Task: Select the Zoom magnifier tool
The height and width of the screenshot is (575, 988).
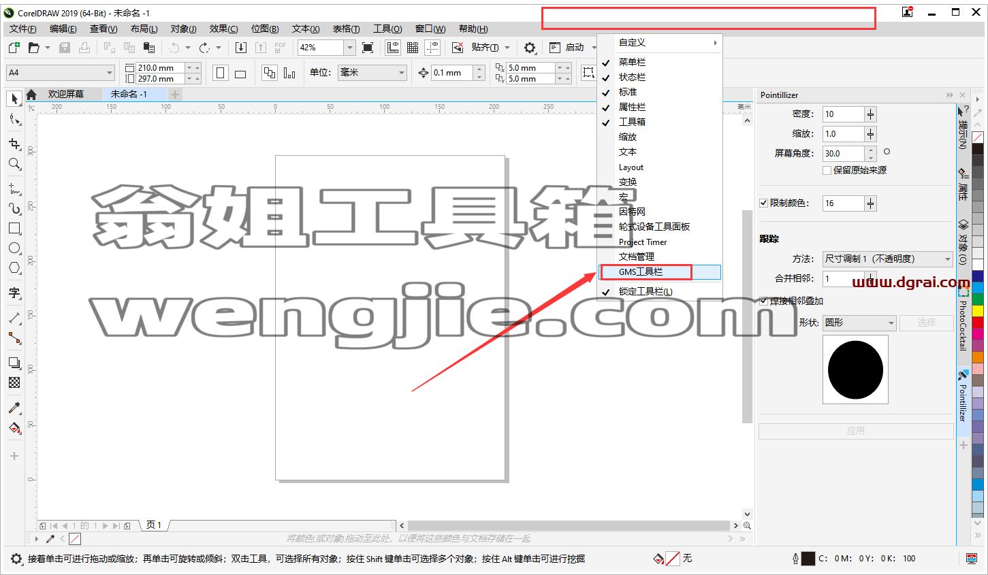Action: pyautogui.click(x=14, y=163)
